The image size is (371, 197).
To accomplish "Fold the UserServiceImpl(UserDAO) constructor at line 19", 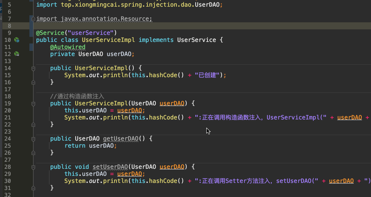I will point(33,103).
